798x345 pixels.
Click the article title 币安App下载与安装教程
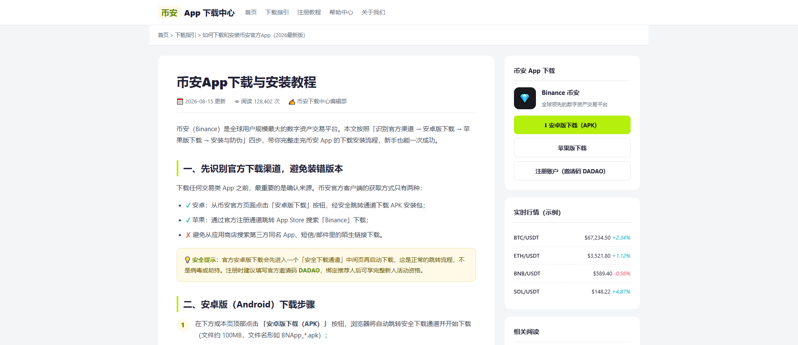(246, 82)
